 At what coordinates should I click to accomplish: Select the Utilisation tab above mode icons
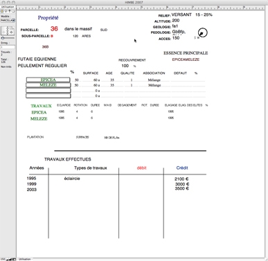[x=8, y=7]
